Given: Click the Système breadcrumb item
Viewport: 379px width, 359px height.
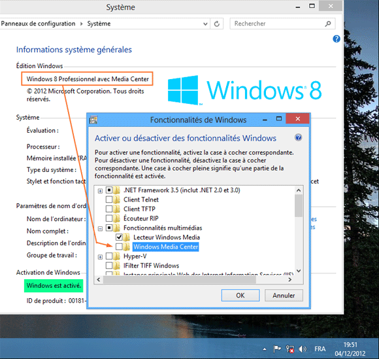Looking at the screenshot, I should [x=99, y=24].
